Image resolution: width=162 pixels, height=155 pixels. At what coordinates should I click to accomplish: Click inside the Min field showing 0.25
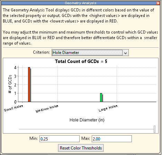coord(60,139)
